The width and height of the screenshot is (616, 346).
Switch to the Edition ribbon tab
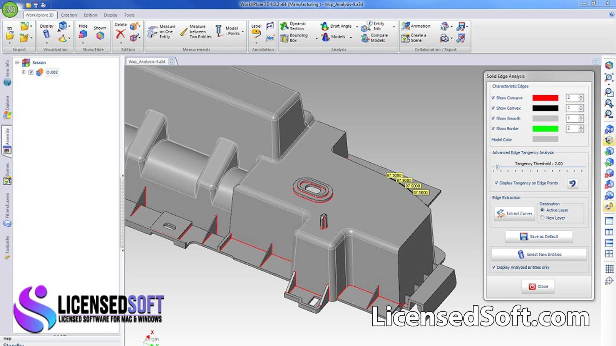click(90, 15)
